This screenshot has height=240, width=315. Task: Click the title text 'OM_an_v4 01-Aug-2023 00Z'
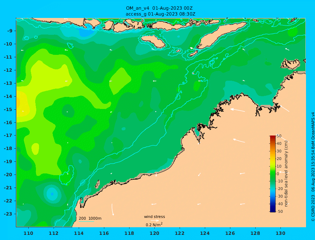coord(159,8)
